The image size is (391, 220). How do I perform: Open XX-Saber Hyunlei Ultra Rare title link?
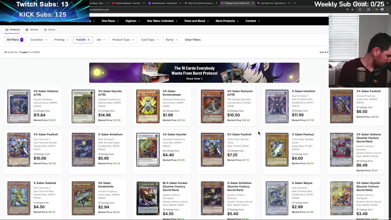click(174, 134)
